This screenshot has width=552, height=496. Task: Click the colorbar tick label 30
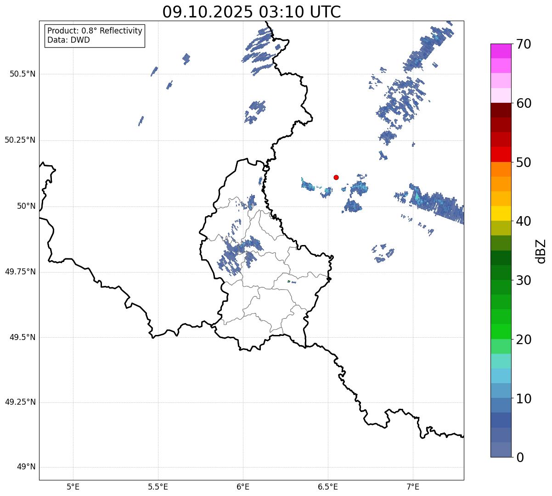pyautogui.click(x=524, y=280)
